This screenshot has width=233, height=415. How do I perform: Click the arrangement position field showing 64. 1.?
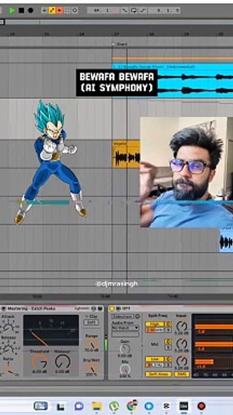tap(104, 10)
